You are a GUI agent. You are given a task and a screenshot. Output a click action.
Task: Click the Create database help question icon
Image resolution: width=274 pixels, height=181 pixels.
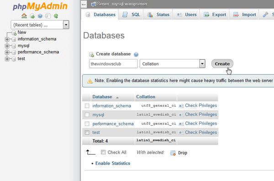[136, 54]
